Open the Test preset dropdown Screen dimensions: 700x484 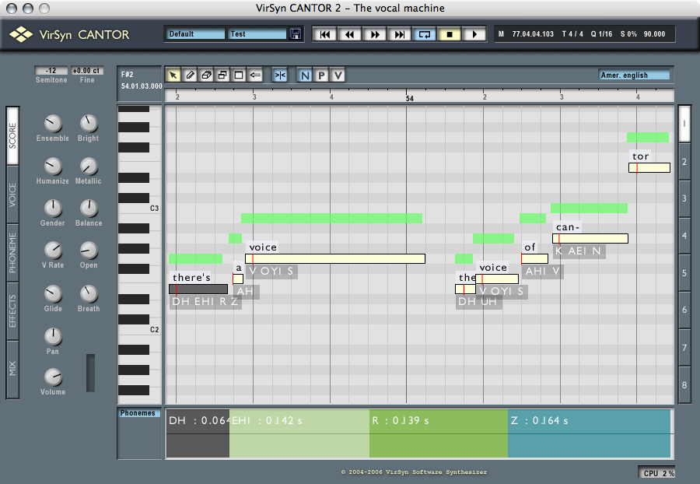point(257,34)
